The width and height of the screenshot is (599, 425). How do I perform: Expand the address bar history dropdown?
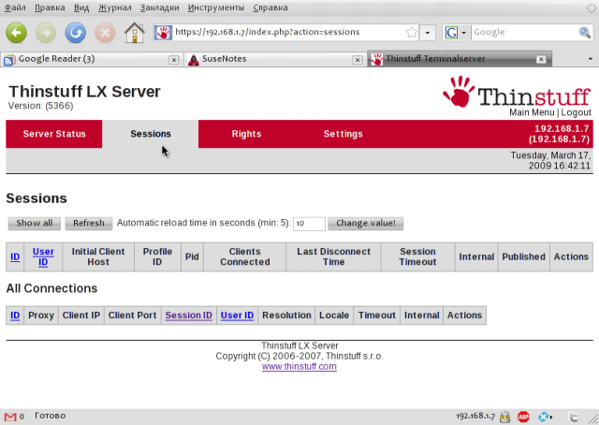click(428, 33)
